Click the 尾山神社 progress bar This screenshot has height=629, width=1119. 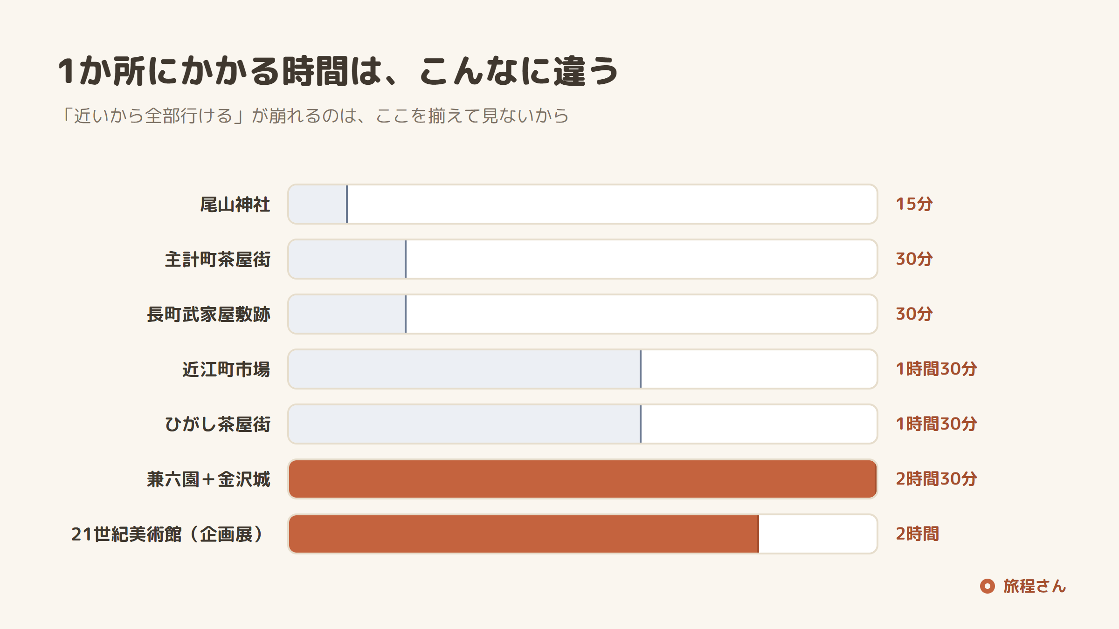pyautogui.click(x=583, y=204)
